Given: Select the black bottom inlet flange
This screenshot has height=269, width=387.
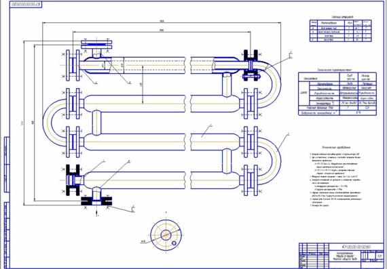Looking at the screenshot, I should pyautogui.click(x=96, y=200).
